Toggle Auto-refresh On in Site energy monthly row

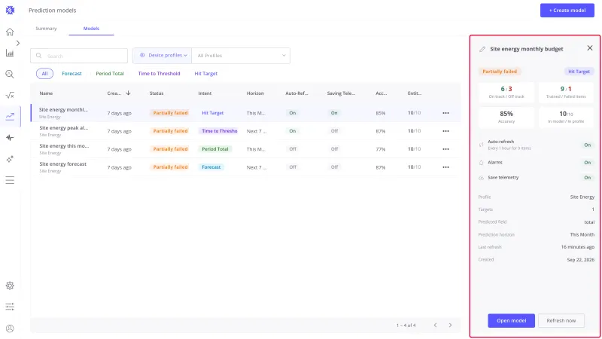[x=293, y=113]
